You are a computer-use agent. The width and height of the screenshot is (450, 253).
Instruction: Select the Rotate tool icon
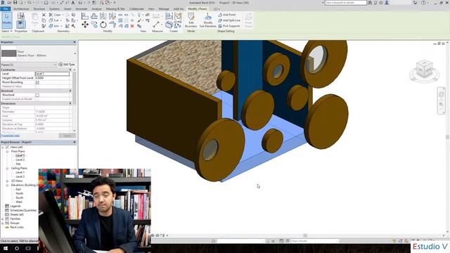[x=103, y=25]
